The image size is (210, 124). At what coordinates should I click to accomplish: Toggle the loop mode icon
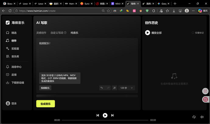coord(194,117)
